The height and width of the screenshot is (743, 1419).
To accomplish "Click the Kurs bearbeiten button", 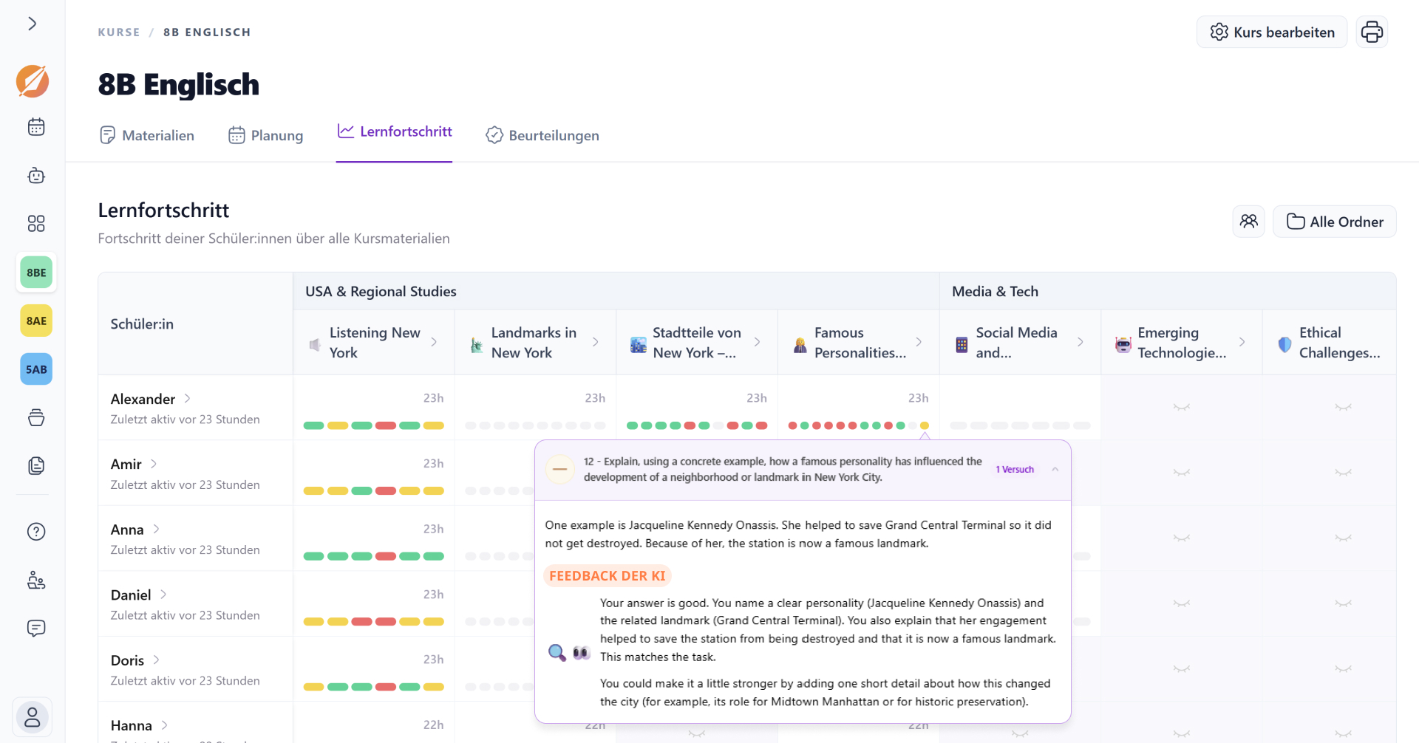I will pos(1272,32).
